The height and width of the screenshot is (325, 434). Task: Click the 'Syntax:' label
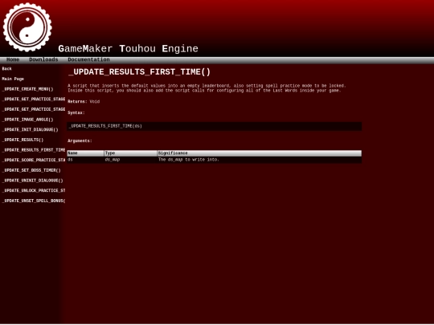[76, 113]
